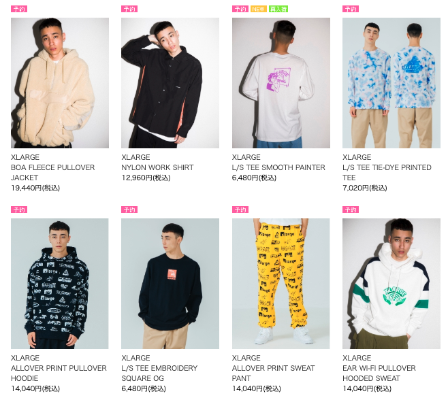The height and width of the screenshot is (400, 448).
Task: Click the pink 予約 badge above fleece jacket
Action: 19,9
